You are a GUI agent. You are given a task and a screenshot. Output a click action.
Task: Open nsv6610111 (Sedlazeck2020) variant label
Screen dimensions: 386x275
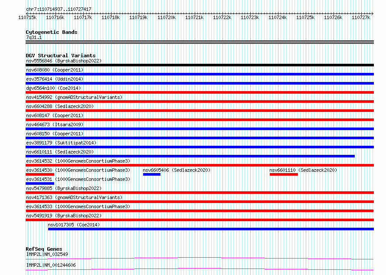tap(60, 152)
